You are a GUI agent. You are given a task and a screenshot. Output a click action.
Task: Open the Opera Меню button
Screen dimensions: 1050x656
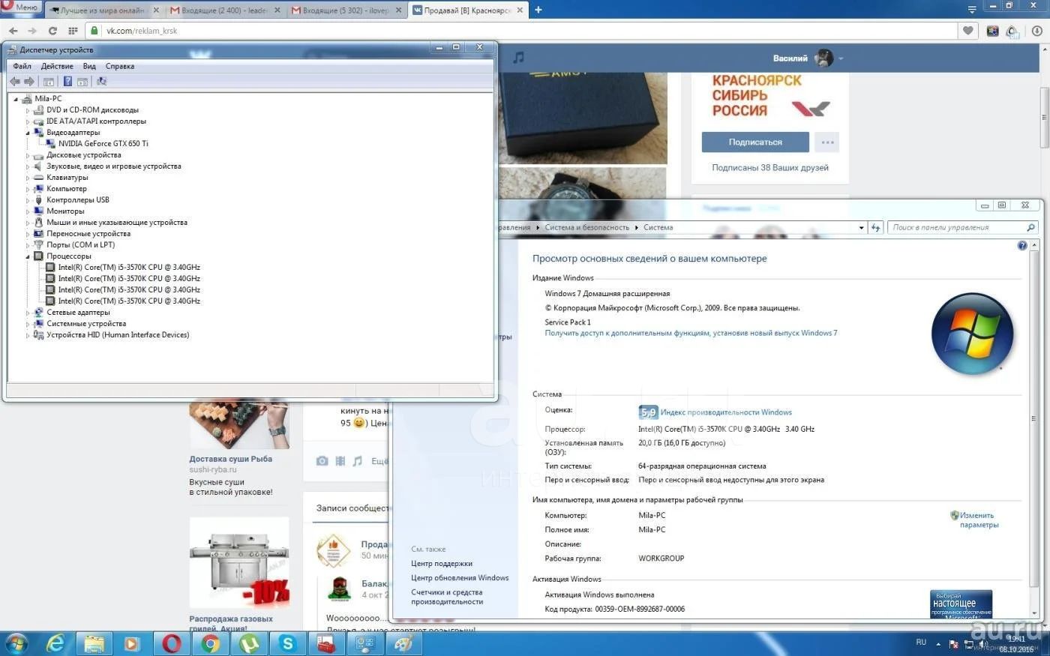point(20,7)
